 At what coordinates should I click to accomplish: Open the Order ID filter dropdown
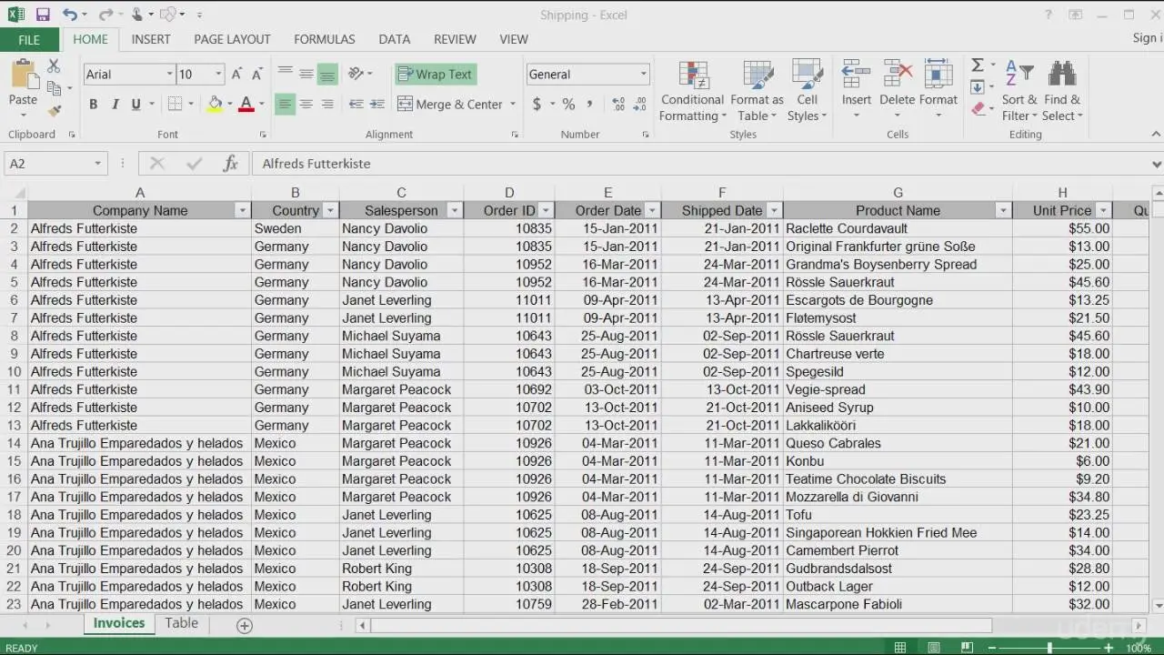coord(546,211)
